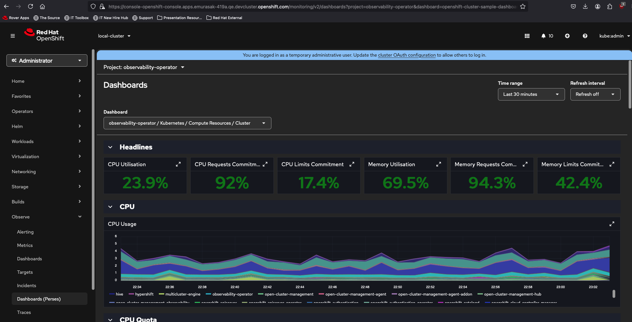Open the Refresh interval dropdown

coord(595,94)
